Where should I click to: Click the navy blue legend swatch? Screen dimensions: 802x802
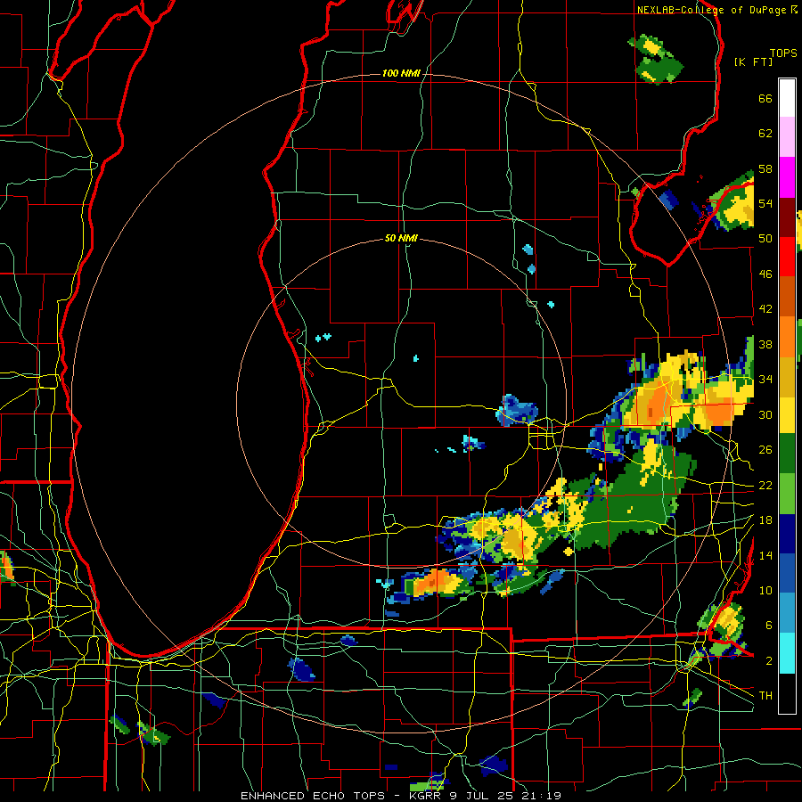tap(787, 534)
